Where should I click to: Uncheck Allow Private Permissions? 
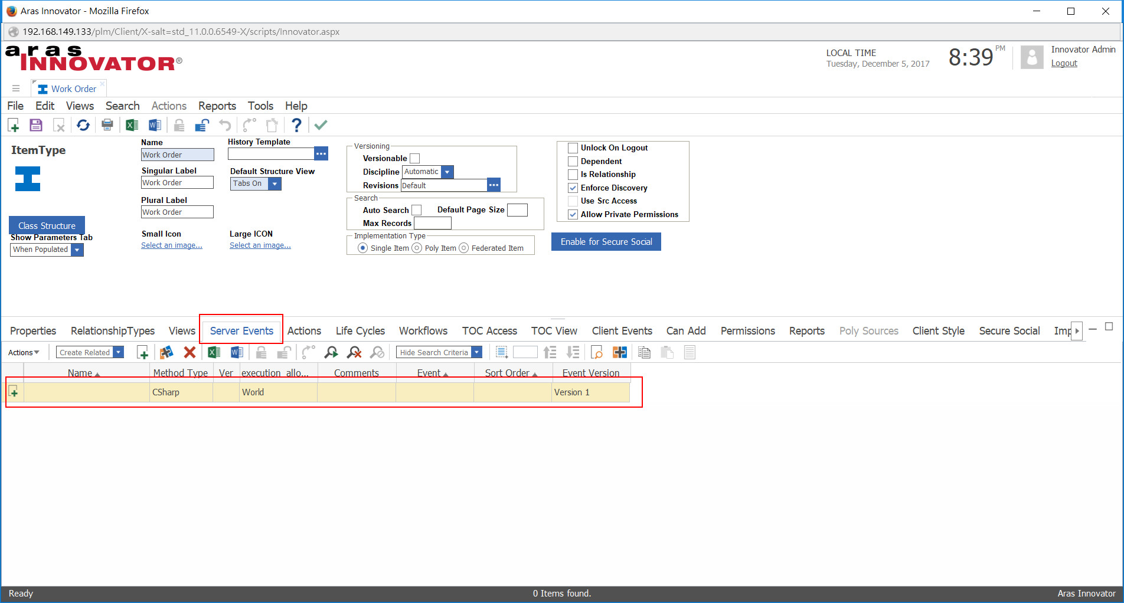[573, 215]
